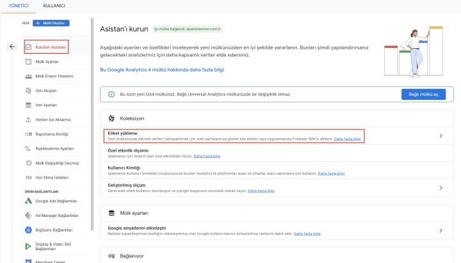Click the back arrow icon
Image resolution: width=461 pixels, height=263 pixels.
pyautogui.click(x=12, y=47)
